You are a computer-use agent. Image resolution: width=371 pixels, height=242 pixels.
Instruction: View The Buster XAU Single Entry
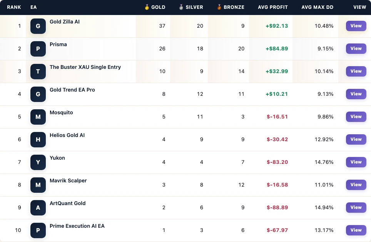[x=356, y=71]
